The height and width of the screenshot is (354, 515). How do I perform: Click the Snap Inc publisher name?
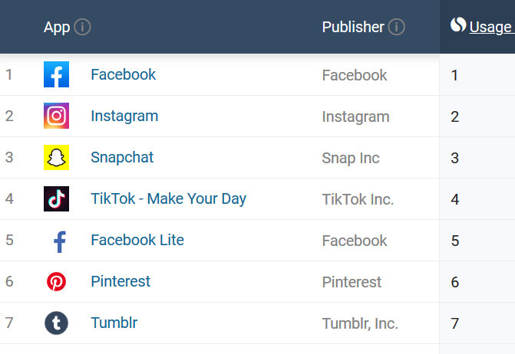[351, 158]
